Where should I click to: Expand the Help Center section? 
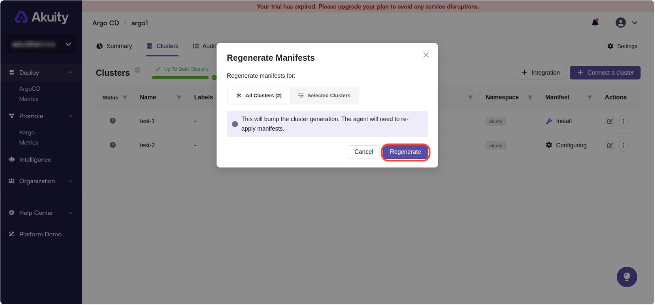pyautogui.click(x=71, y=213)
